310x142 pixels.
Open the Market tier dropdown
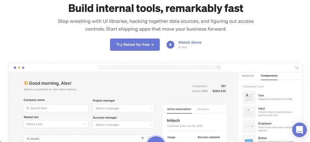tap(56, 124)
